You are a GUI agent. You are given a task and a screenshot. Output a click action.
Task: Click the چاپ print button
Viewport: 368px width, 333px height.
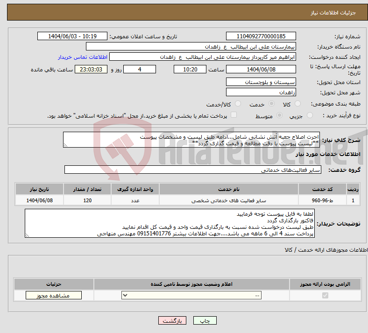pyautogui.click(x=205, y=320)
